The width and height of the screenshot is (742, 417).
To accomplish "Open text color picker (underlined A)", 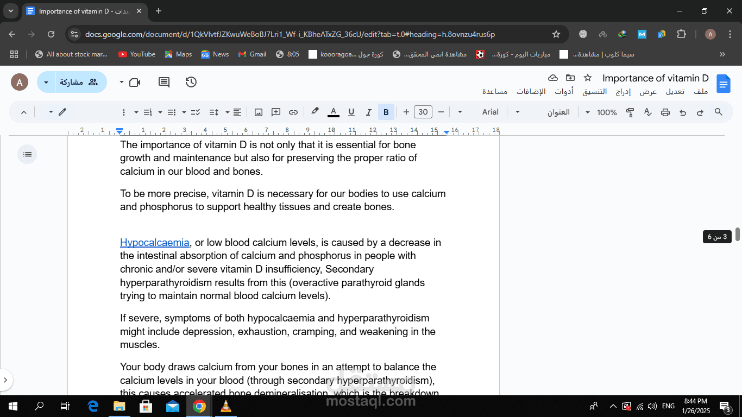I will (x=334, y=112).
